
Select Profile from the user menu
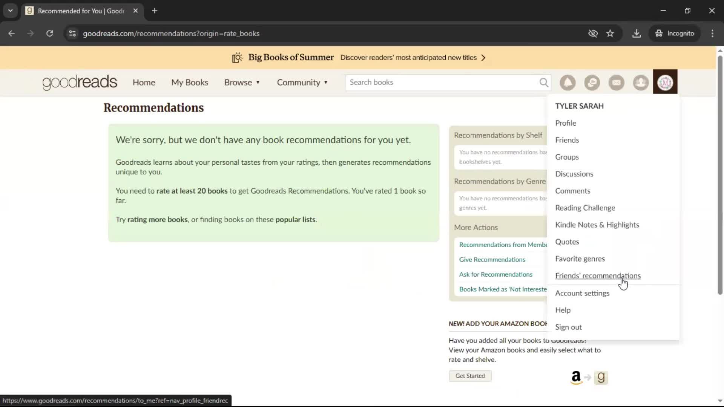click(566, 123)
